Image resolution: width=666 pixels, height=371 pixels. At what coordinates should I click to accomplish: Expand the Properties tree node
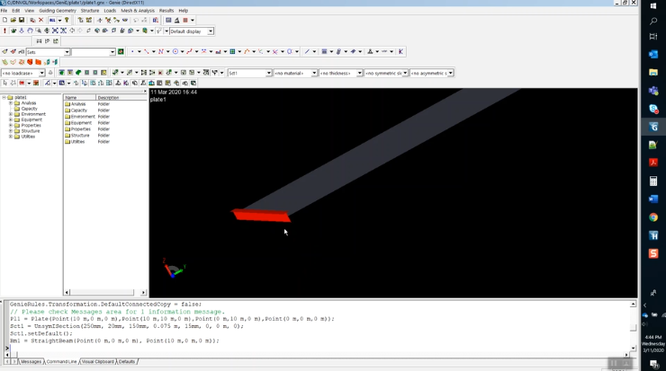tap(11, 126)
